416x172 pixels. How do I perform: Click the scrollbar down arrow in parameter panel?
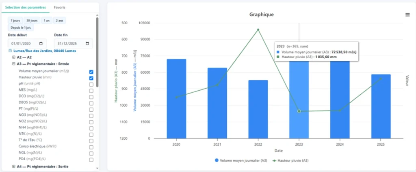click(97, 168)
